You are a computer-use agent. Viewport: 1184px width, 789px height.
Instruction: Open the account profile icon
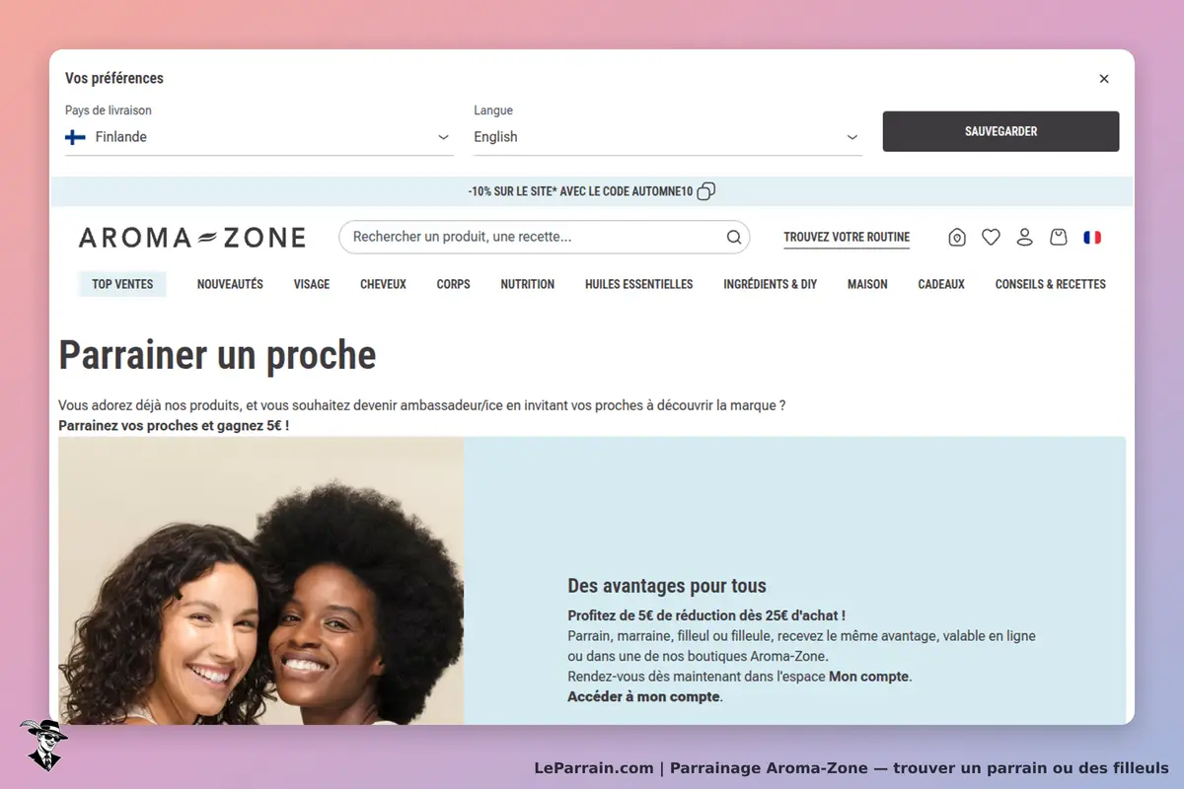(x=1024, y=238)
